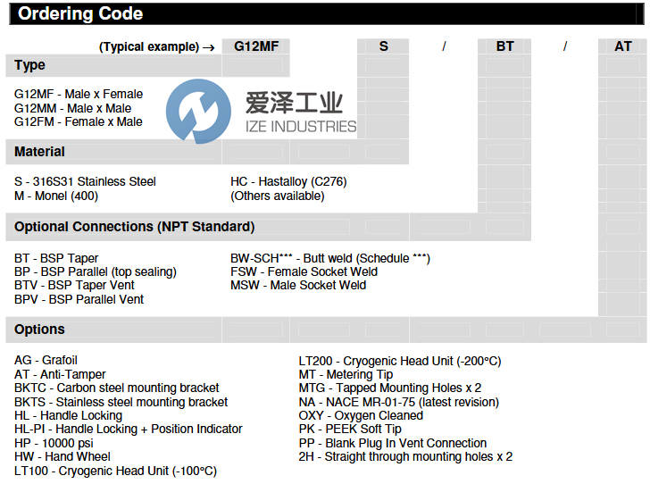Click the BT connection code in example row
Screen dimensions: 650x484
pos(505,46)
